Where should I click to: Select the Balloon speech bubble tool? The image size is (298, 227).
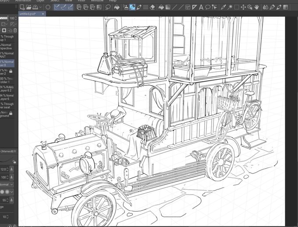208,7
